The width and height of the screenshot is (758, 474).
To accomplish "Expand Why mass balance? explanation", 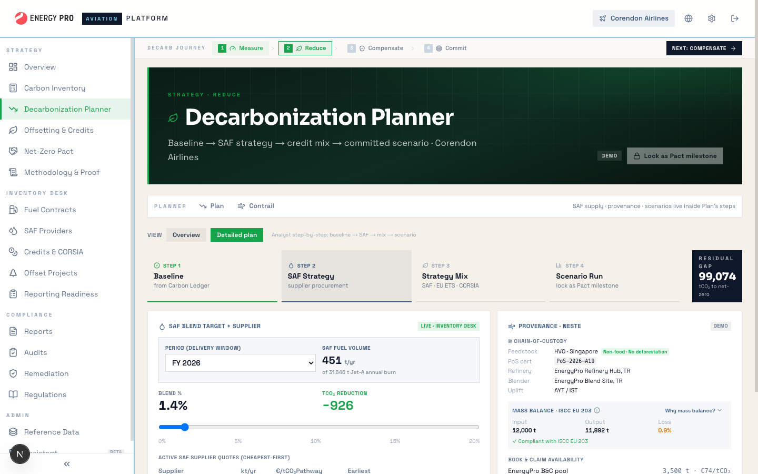I will click(x=693, y=411).
